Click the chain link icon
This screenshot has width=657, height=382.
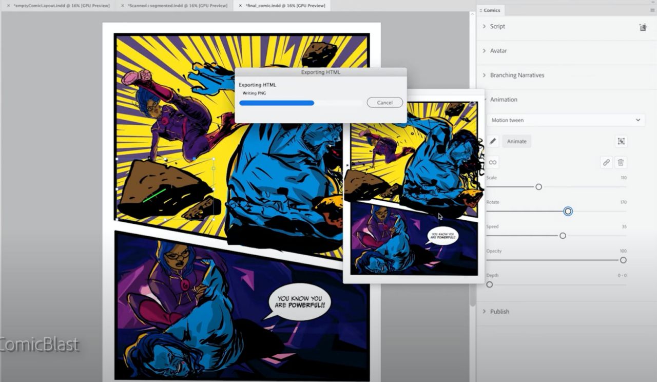[606, 163]
